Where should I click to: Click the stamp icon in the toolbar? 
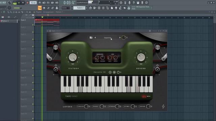(57, 8)
